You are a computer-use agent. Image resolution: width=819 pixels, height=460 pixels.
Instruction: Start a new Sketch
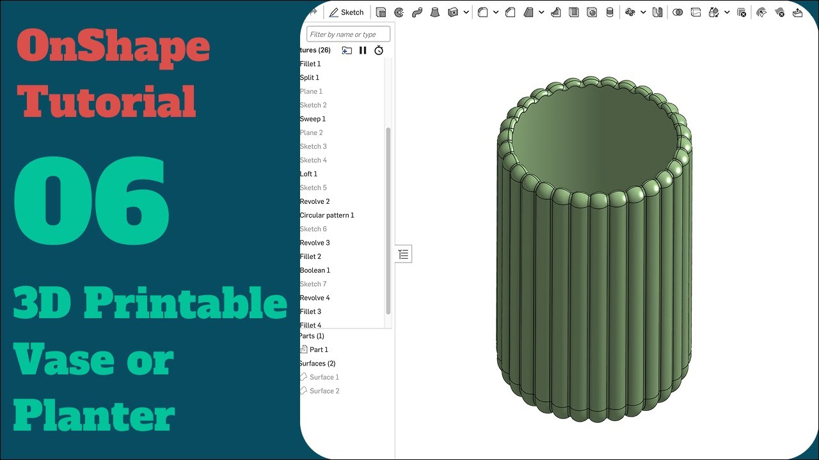click(346, 12)
